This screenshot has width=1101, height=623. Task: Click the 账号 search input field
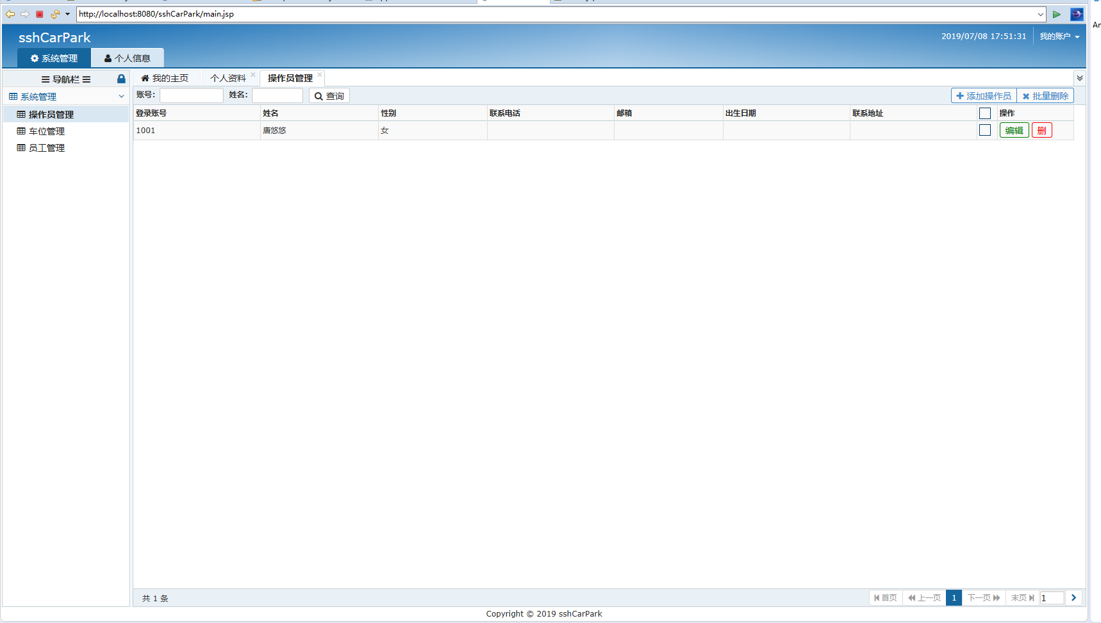click(x=191, y=95)
